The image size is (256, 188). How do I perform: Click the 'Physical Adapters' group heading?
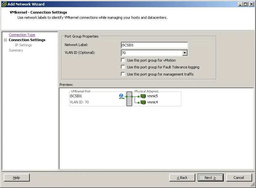[x=146, y=91]
